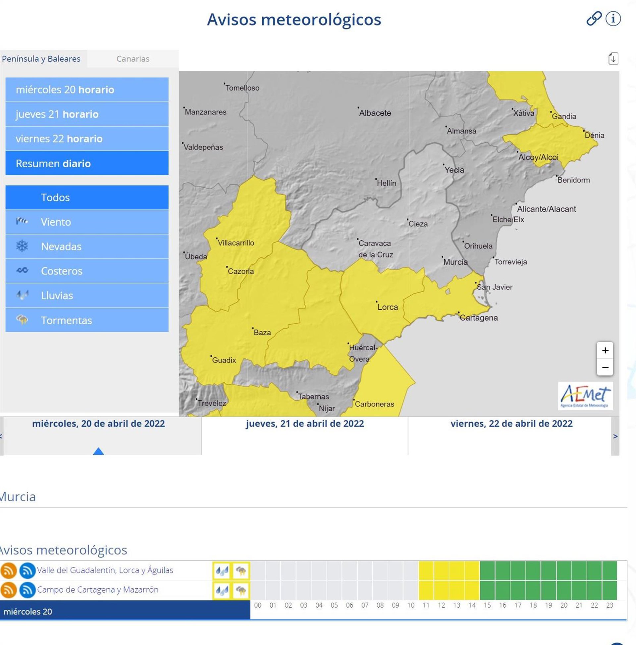The image size is (636, 645).
Task: Open Campo de Cartagena y Mazarrón link
Action: (x=97, y=590)
